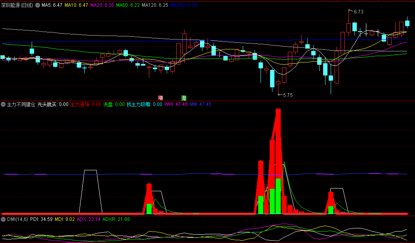The image size is (415, 243).
Task: Click the MA250: 6.39 label
Action: [x=183, y=5]
